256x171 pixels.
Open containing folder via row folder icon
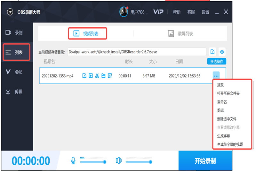(x=103, y=76)
